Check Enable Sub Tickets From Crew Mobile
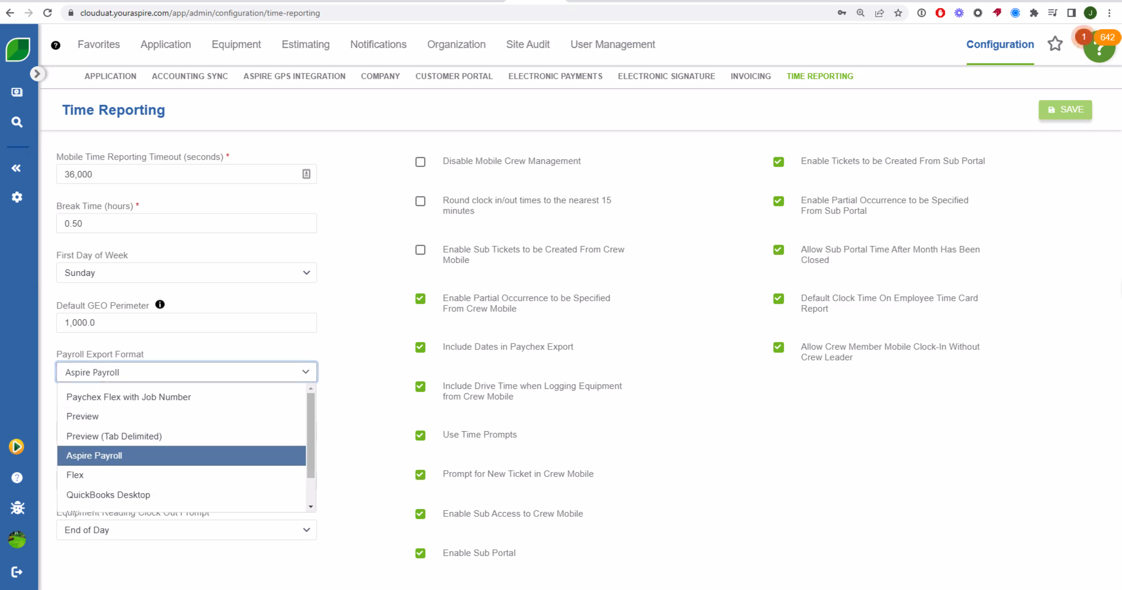1122x590 pixels. point(420,250)
